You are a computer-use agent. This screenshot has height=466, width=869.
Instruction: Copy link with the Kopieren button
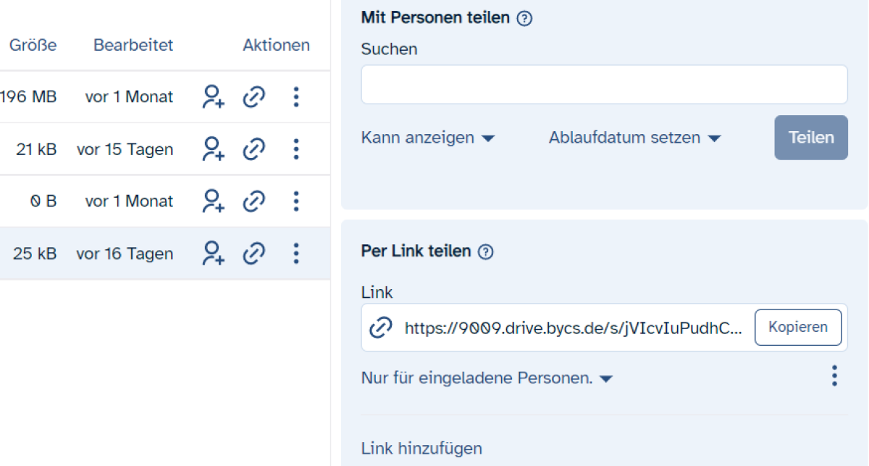click(x=798, y=328)
